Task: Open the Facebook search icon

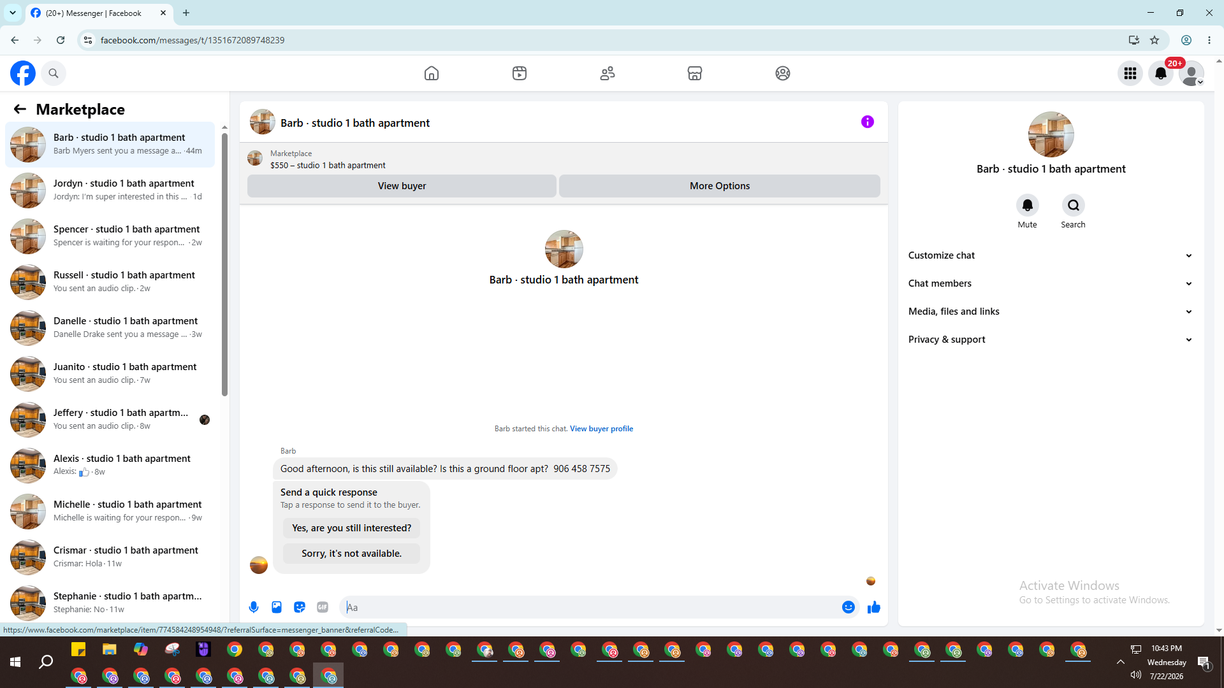Action: [54, 73]
